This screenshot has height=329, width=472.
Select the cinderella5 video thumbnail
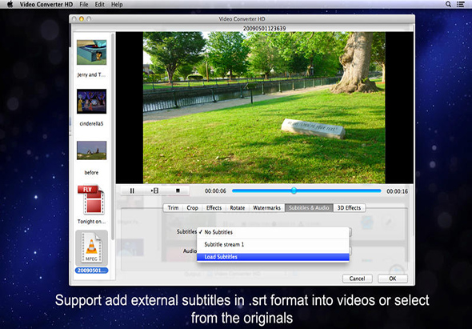pyautogui.click(x=91, y=101)
